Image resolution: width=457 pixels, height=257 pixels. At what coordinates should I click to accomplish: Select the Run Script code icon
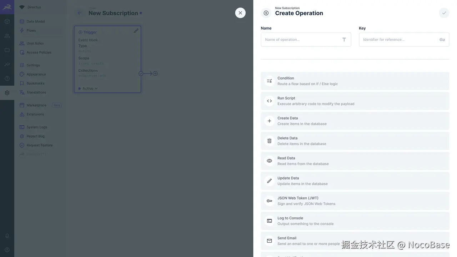pos(269,101)
